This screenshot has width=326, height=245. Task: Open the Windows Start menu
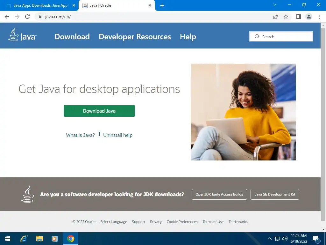point(8,239)
